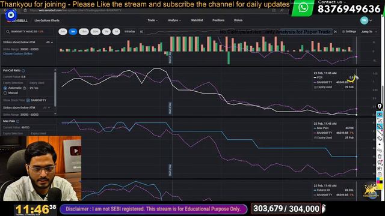Open PCR panel Strikes above/below ATM dropdown
Viewport: 385px width, 216px height.
point(47,108)
